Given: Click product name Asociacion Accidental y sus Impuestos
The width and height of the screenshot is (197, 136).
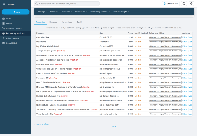Looking at the screenshot, I should [53, 60].
